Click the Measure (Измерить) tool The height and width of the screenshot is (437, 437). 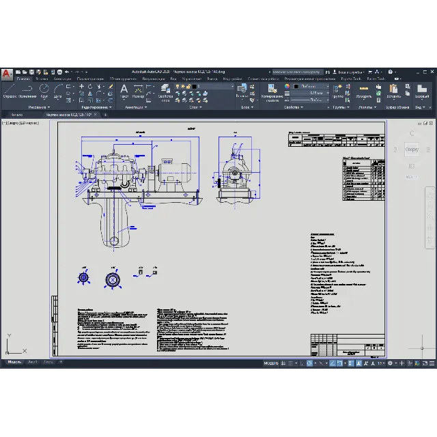[364, 91]
